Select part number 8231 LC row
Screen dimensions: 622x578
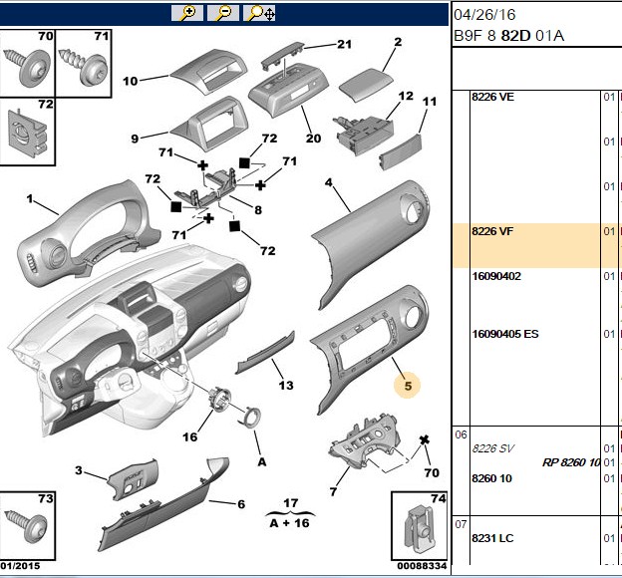coord(492,538)
